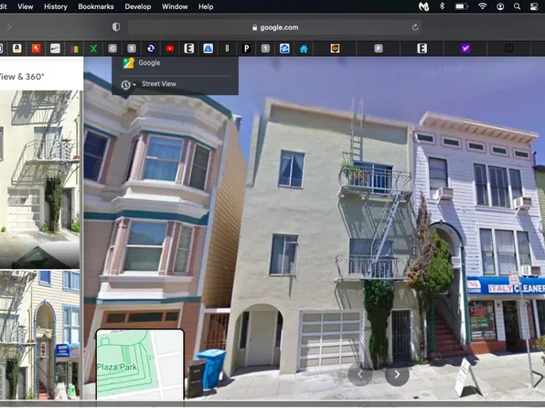Screen dimensions: 545x408
Task: Open the Bookmarks menu
Action: tap(96, 6)
